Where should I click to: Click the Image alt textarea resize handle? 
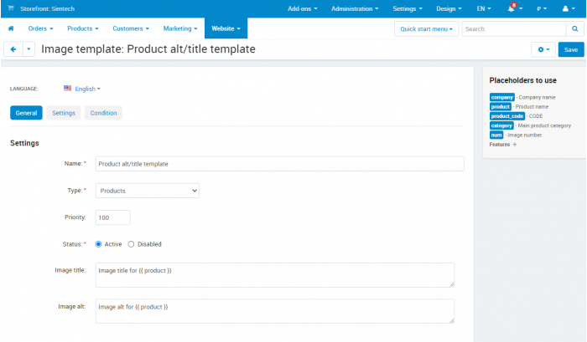(x=452, y=321)
